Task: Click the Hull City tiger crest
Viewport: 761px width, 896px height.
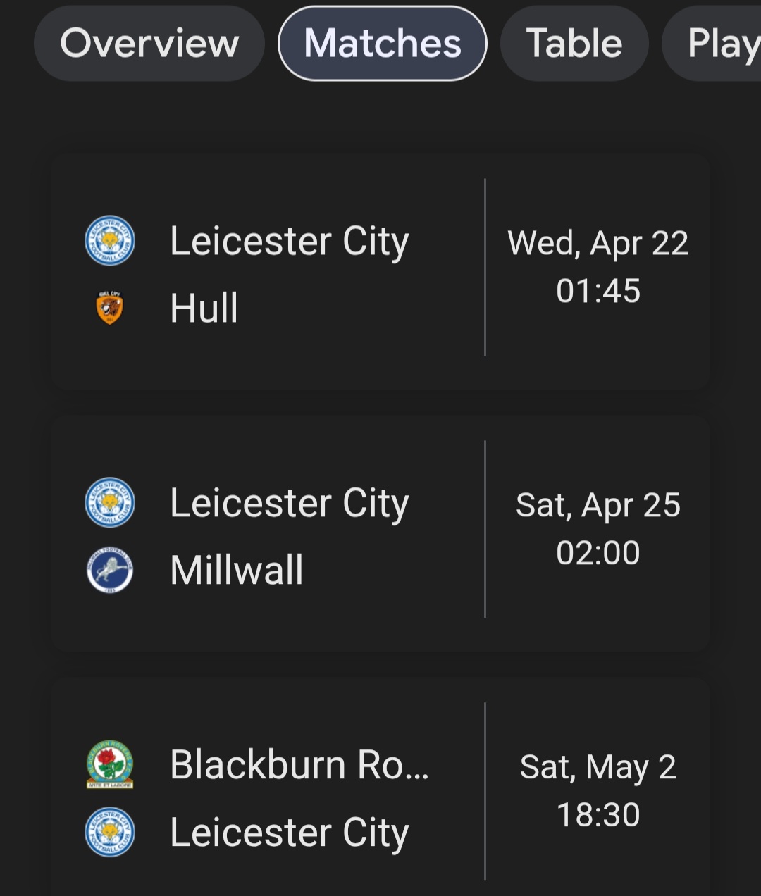Action: [109, 308]
